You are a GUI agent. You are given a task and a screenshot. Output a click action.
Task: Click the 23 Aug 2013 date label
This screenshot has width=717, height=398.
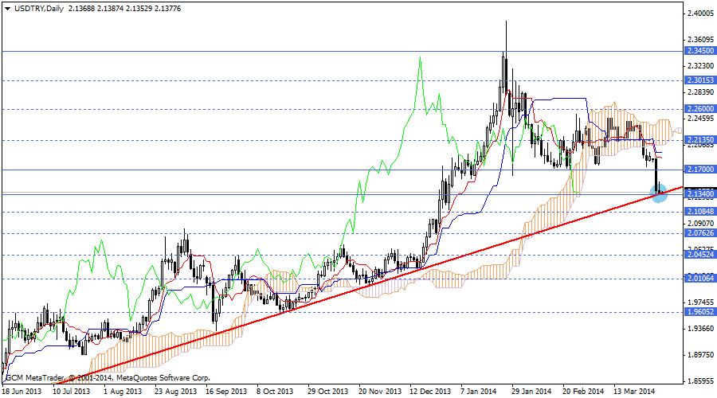[175, 392]
